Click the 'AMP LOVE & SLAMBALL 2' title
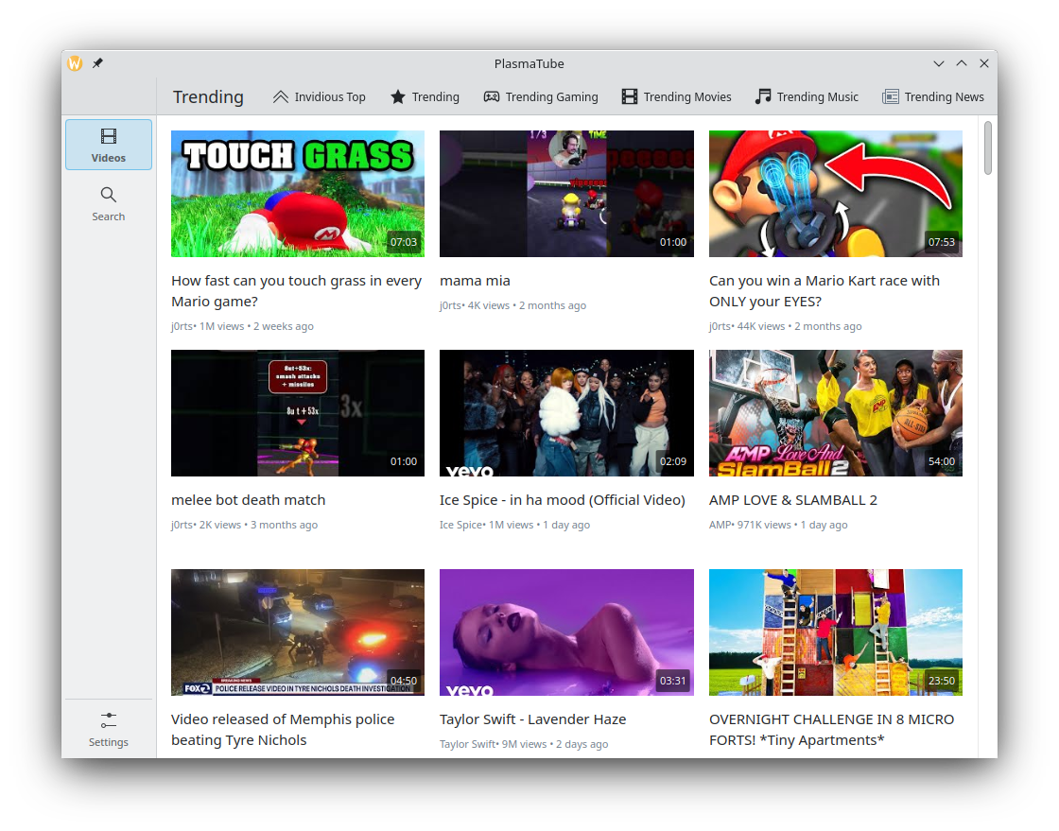Viewport: 1059px width, 831px height. click(793, 500)
